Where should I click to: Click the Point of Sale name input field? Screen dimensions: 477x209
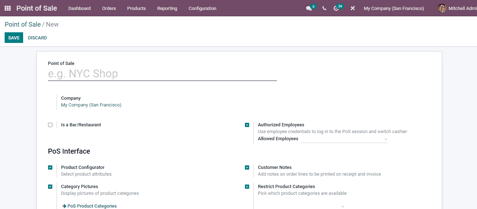162,73
